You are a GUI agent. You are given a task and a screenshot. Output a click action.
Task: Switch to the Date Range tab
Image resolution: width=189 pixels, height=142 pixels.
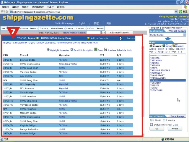click(x=177, y=116)
